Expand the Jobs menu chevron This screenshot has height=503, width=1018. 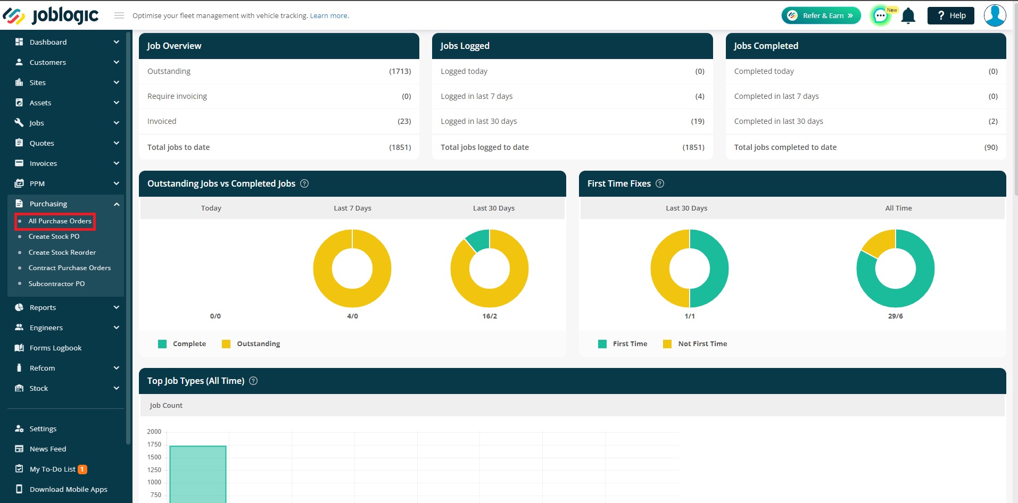(x=117, y=123)
